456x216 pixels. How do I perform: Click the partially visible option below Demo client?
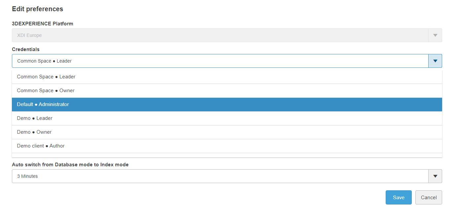click(227, 155)
